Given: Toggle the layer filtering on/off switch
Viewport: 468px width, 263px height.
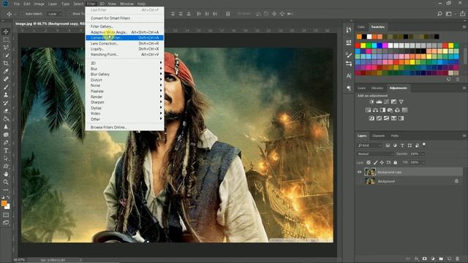Looking at the screenshot, I should 424,145.
